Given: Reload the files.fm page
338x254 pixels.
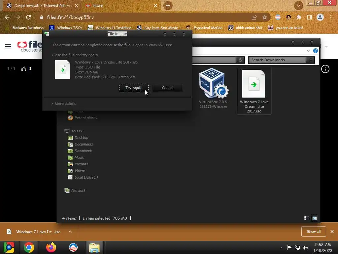Looking at the screenshot, I should click(x=28, y=17).
